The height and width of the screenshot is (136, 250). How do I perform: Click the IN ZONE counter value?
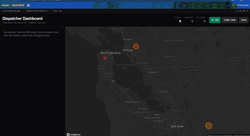[204, 21]
